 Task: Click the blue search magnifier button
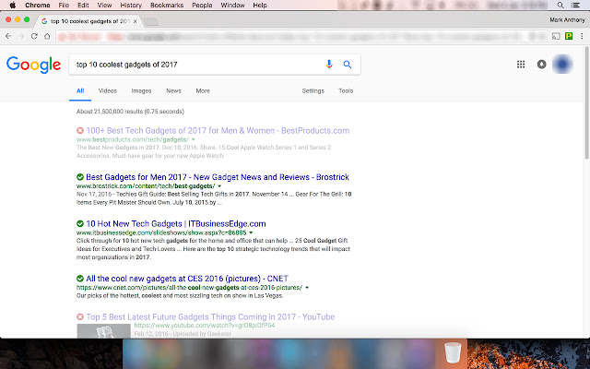[348, 65]
